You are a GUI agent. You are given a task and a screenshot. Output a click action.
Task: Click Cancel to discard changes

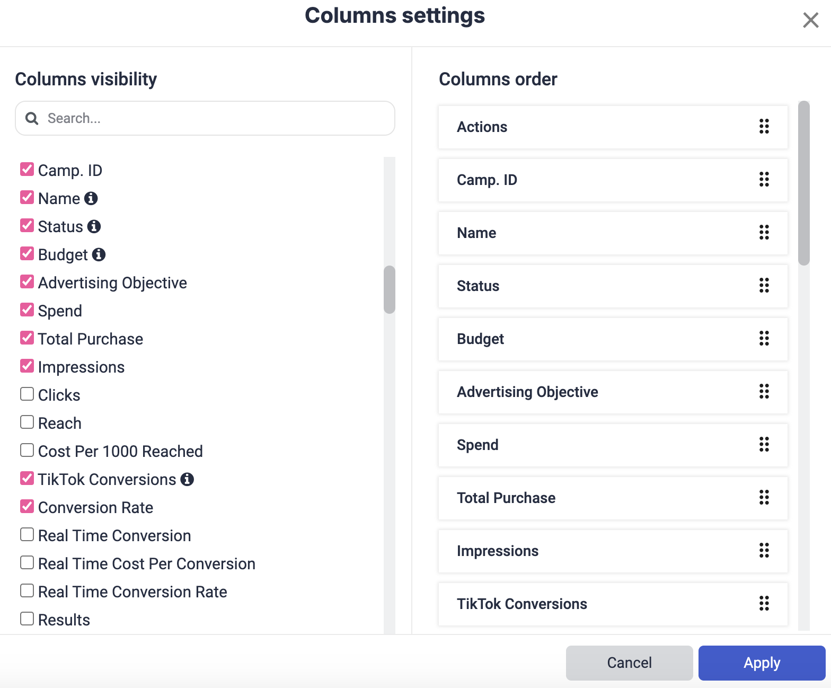(x=629, y=663)
